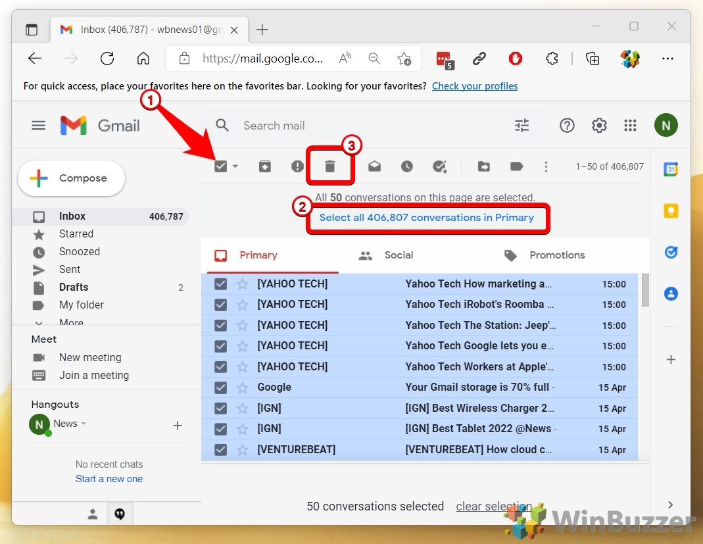This screenshot has width=703, height=544.
Task: Show the next side panel chevron
Action: tap(670, 505)
